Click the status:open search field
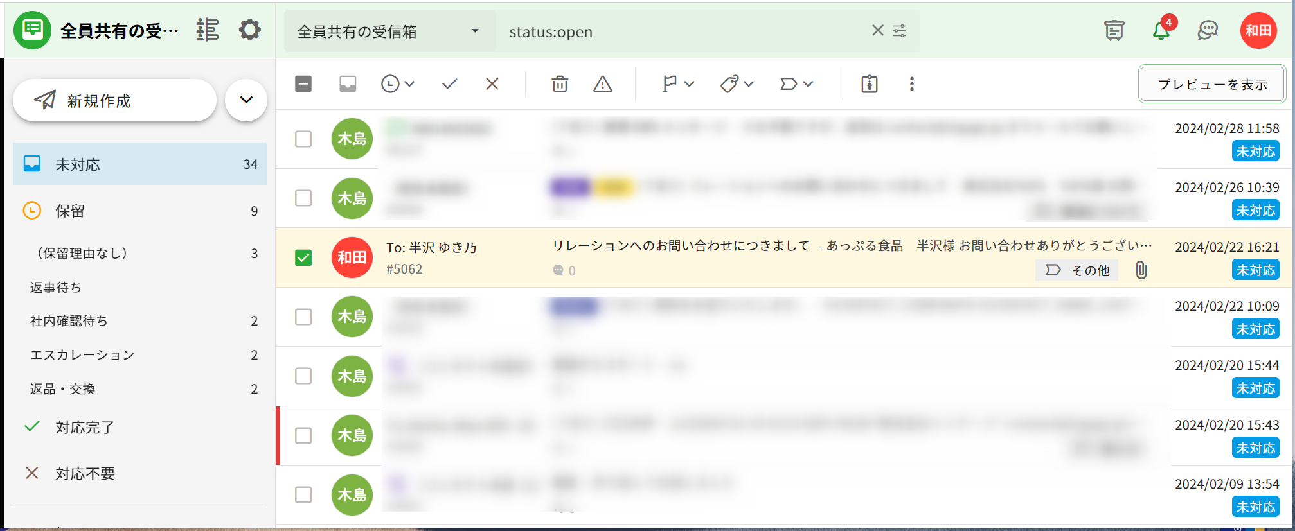The image size is (1295, 531). 681,31
